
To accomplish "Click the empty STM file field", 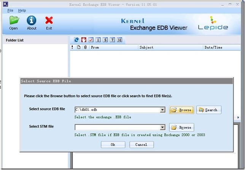I will pos(118,127).
